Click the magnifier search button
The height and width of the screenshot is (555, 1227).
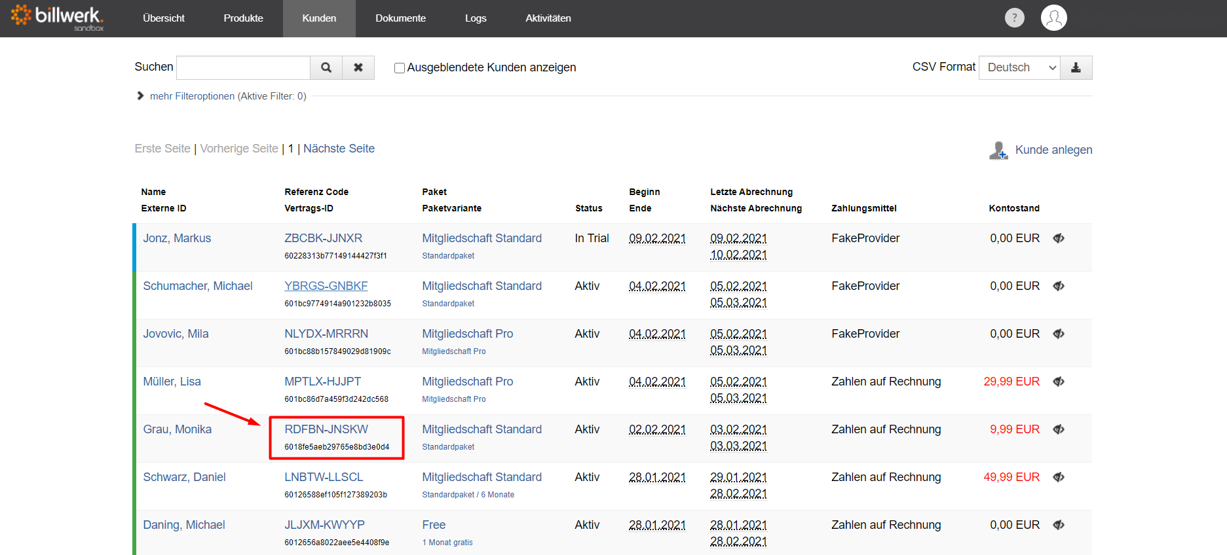click(326, 67)
